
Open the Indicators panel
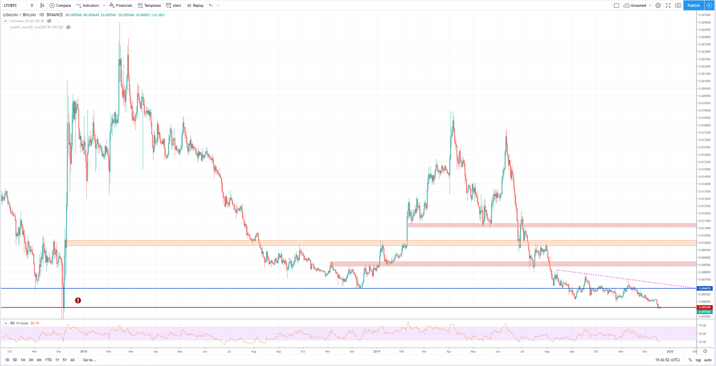(88, 5)
